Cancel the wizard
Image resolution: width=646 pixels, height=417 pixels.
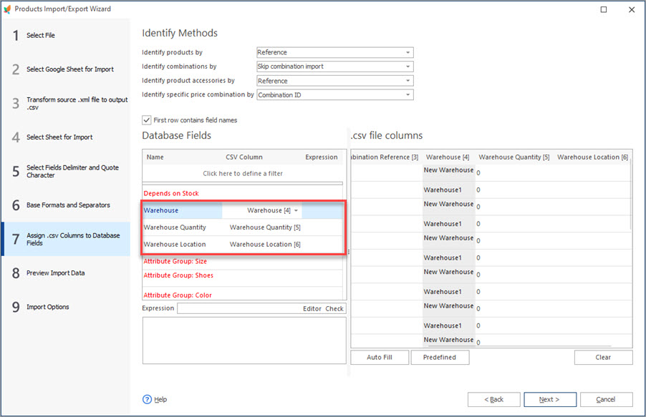[x=606, y=399]
